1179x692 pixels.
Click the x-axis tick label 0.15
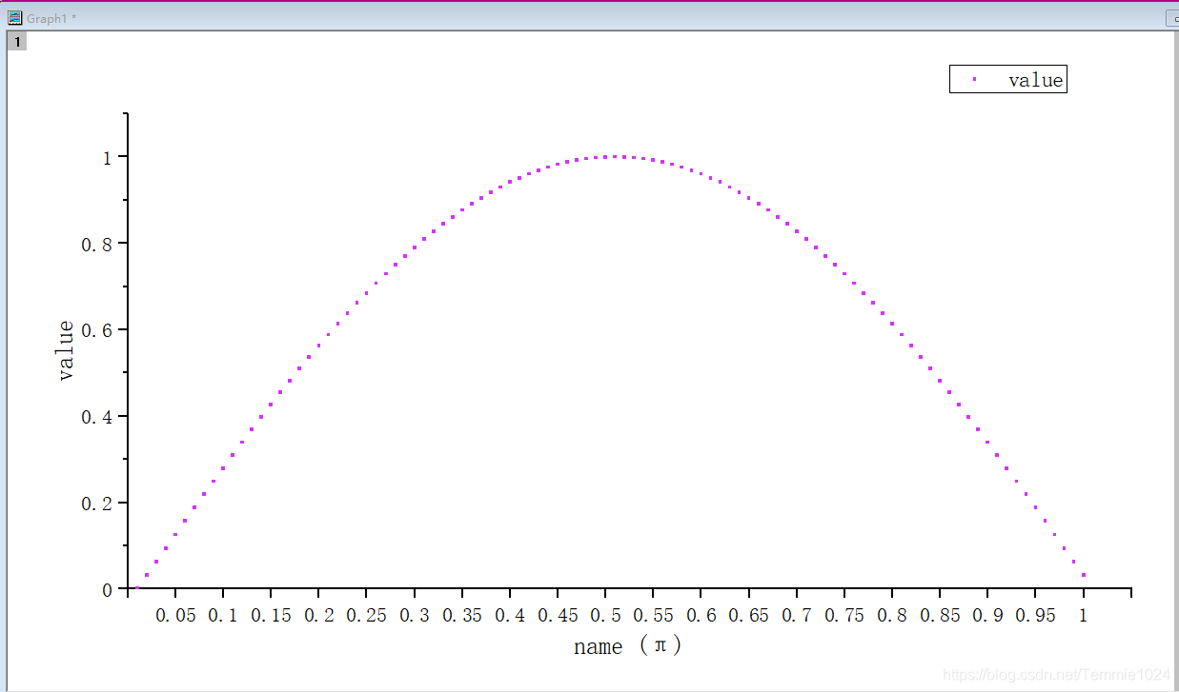point(271,615)
